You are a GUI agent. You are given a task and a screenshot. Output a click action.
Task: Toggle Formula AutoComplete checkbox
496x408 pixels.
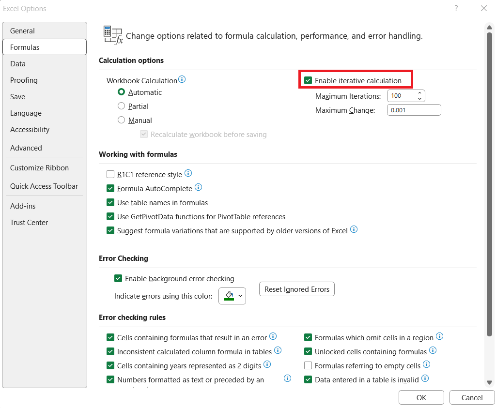[x=110, y=189]
